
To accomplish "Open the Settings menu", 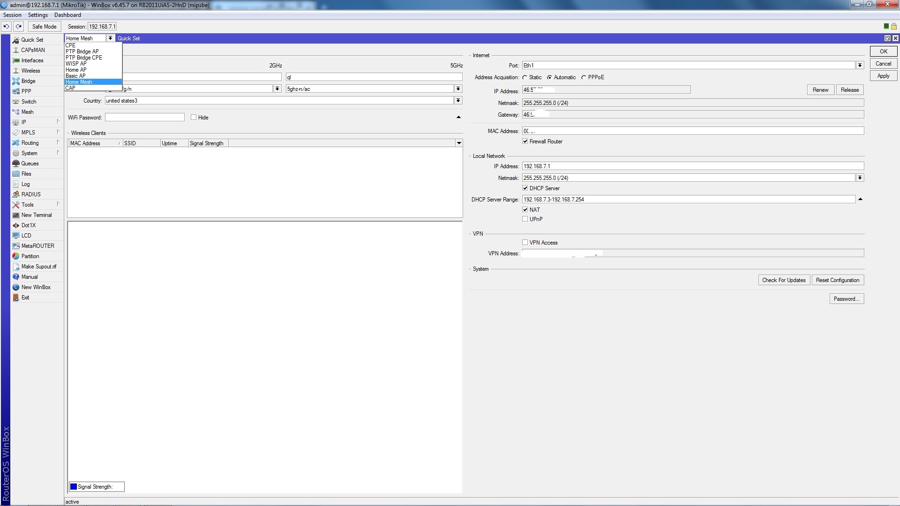I will (x=37, y=15).
